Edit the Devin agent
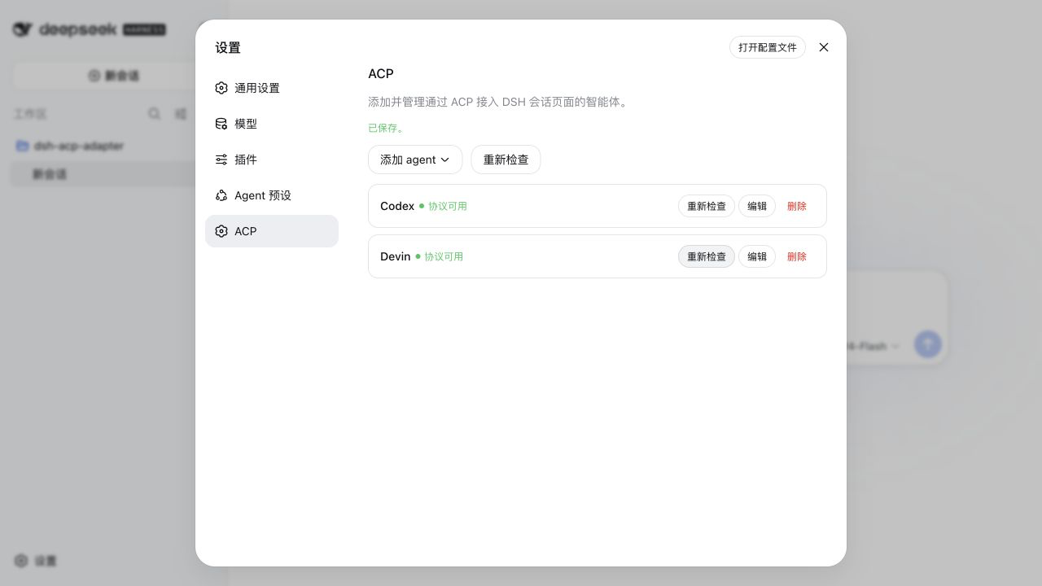The width and height of the screenshot is (1042, 586). tap(757, 256)
